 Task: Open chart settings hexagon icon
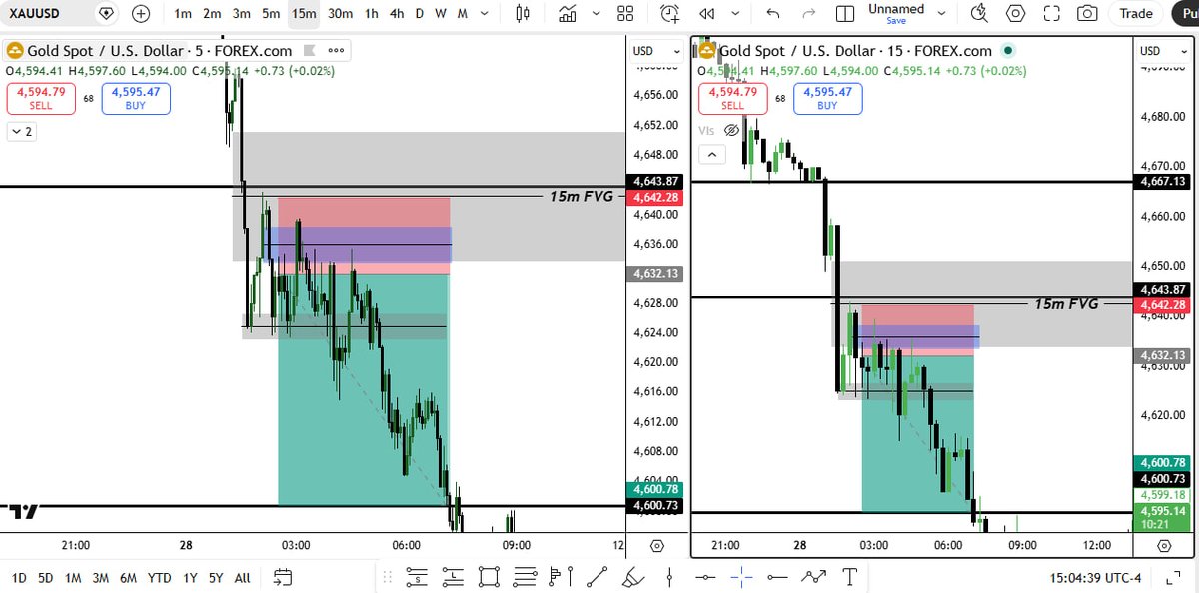[1016, 14]
